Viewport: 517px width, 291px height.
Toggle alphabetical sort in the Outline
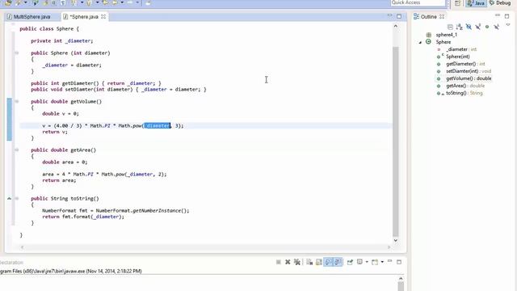click(x=460, y=27)
